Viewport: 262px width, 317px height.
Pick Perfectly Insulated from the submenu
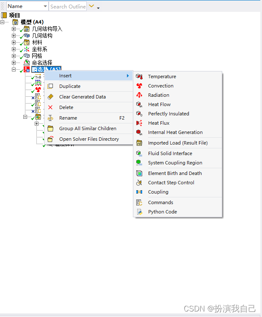coord(168,114)
